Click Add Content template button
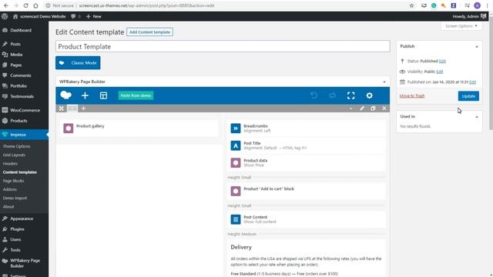This screenshot has width=493, height=277. point(149,32)
